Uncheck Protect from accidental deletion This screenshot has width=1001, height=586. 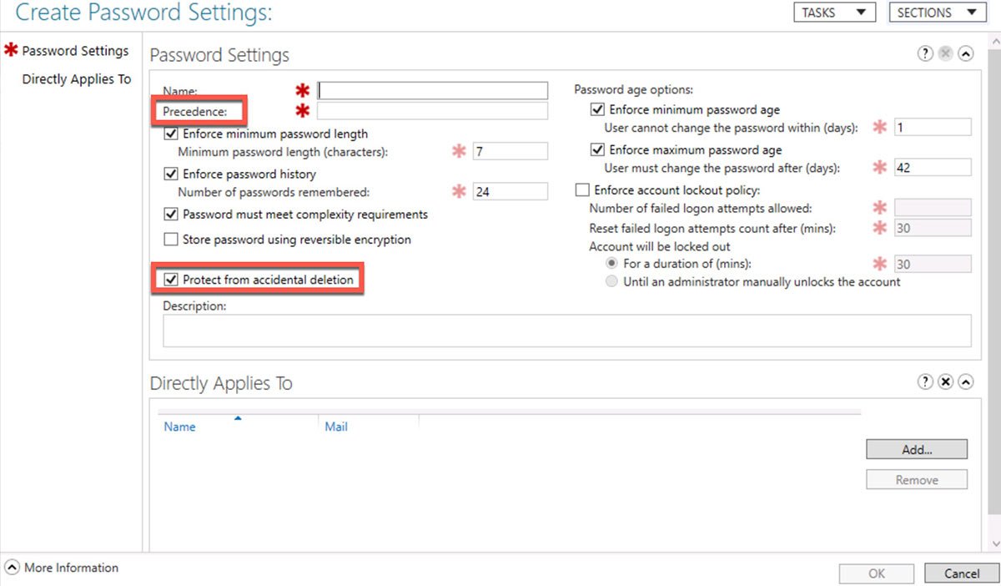[x=171, y=280]
